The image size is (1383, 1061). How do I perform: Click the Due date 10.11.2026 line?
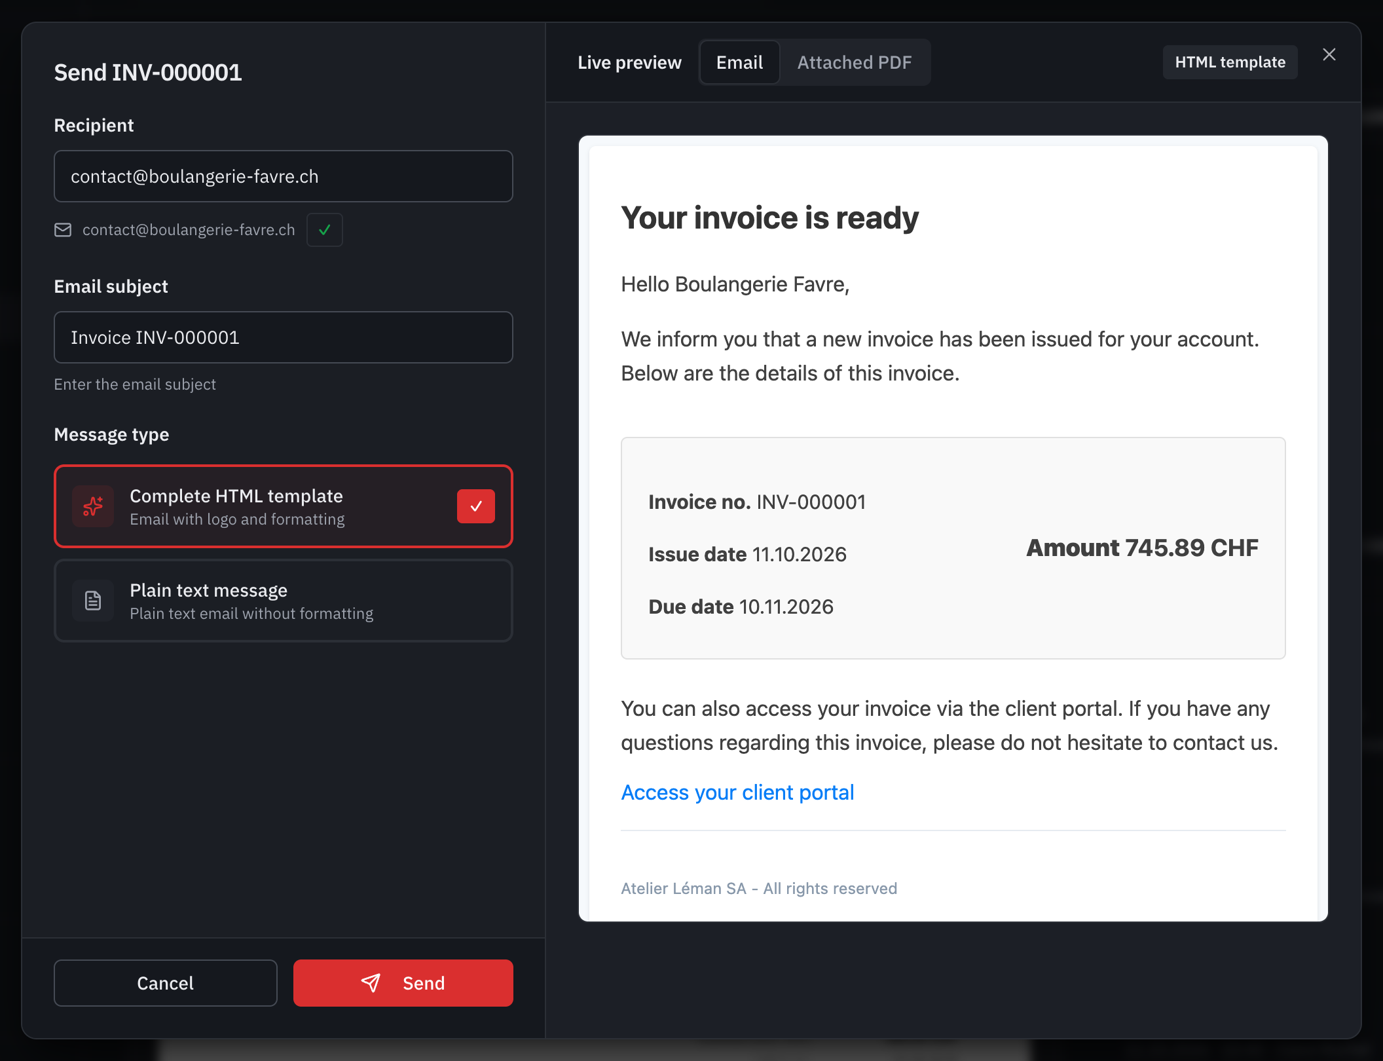[741, 607]
